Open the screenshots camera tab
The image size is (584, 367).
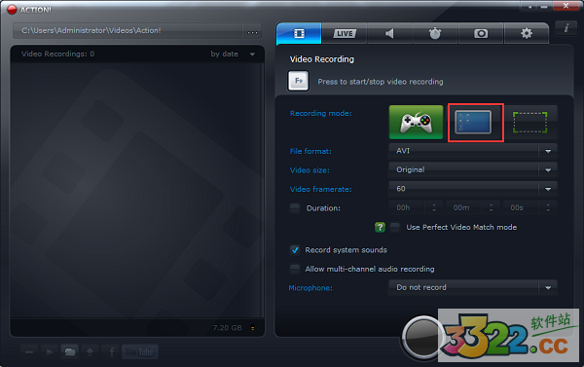click(481, 33)
